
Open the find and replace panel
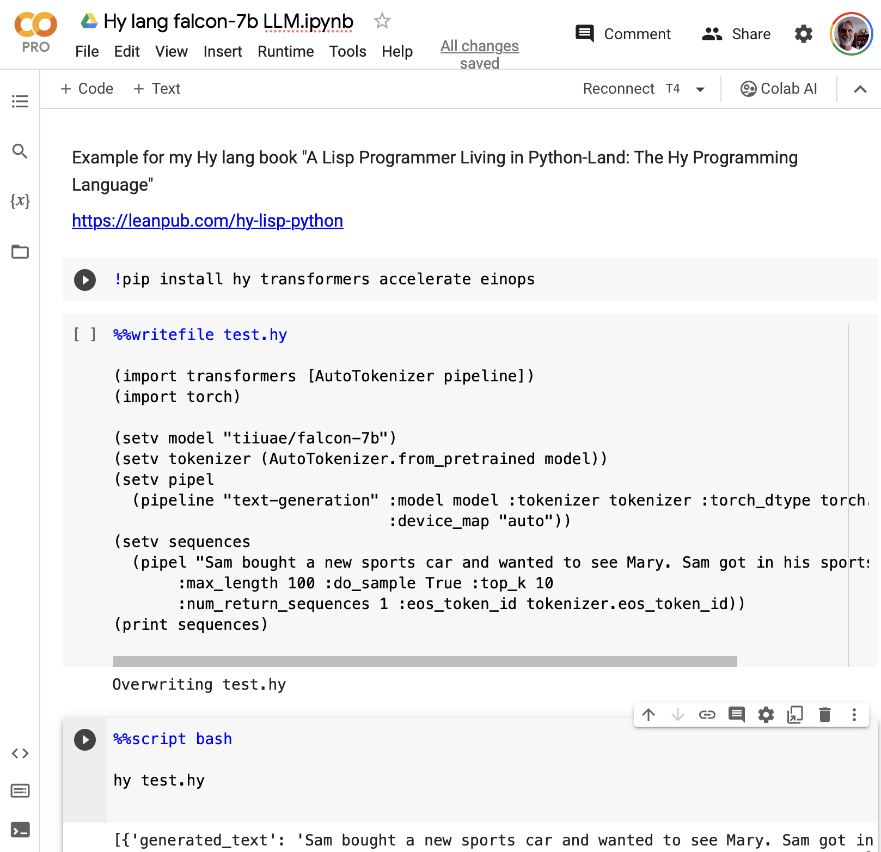pos(20,151)
